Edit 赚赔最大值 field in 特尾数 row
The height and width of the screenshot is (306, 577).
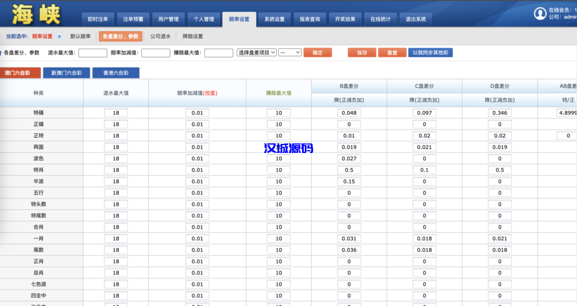(278, 215)
